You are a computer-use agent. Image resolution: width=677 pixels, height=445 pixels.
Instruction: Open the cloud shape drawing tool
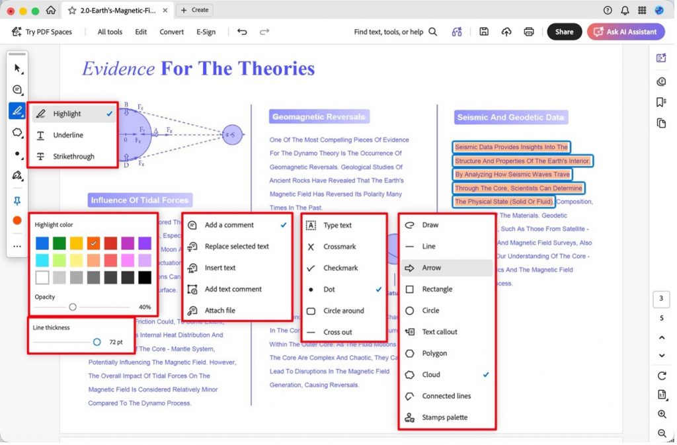click(17, 132)
